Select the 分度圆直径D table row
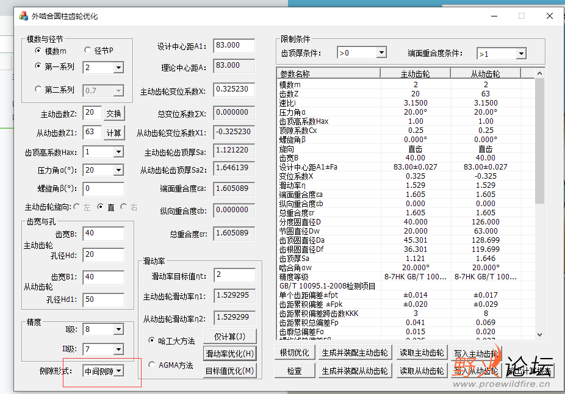The width and height of the screenshot is (565, 394). tap(406, 222)
